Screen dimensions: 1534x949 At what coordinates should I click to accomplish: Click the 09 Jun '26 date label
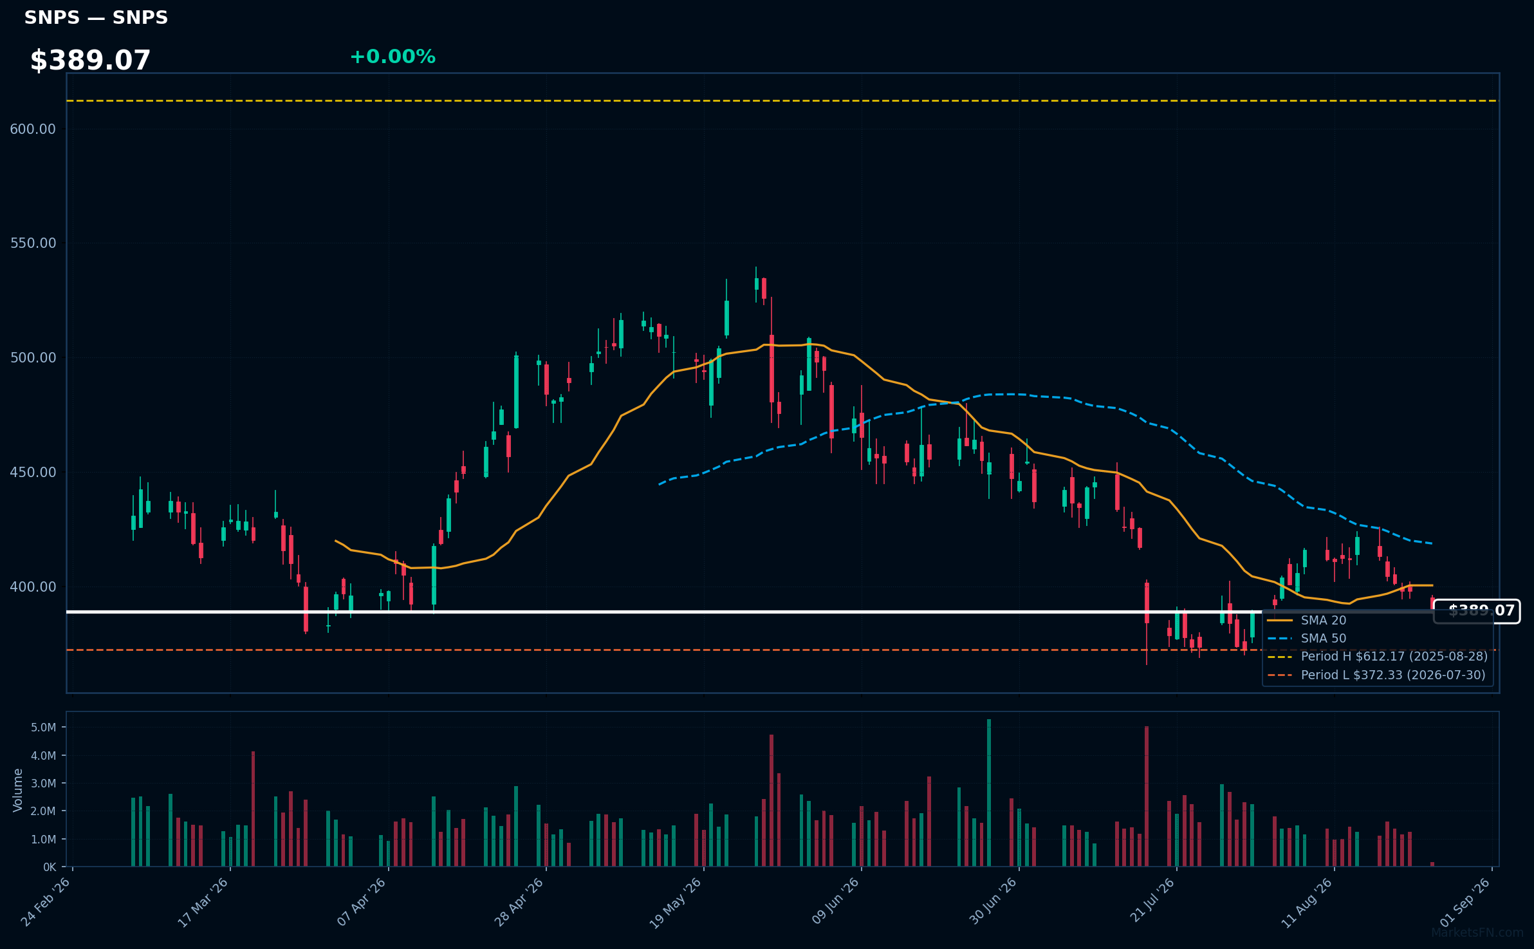click(835, 902)
